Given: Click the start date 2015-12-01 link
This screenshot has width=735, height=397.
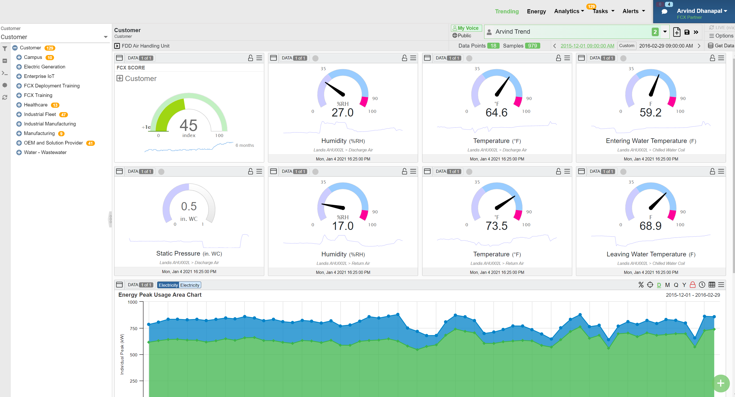Looking at the screenshot, I should click(x=587, y=46).
